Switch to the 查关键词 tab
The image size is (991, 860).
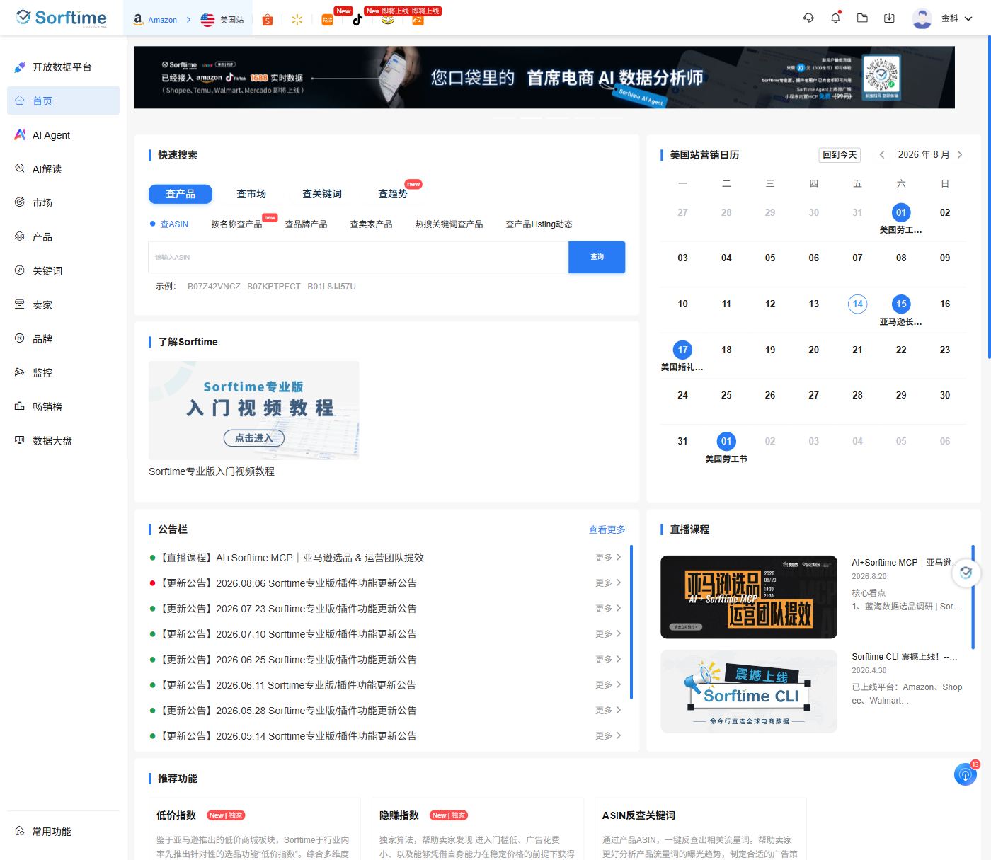click(x=322, y=193)
